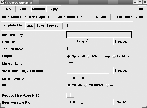Minimize the Virtuoso Stream In window
The width and height of the screenshot is (147, 108).
135,2
